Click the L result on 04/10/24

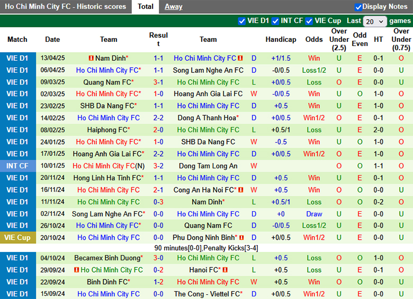tap(254, 258)
